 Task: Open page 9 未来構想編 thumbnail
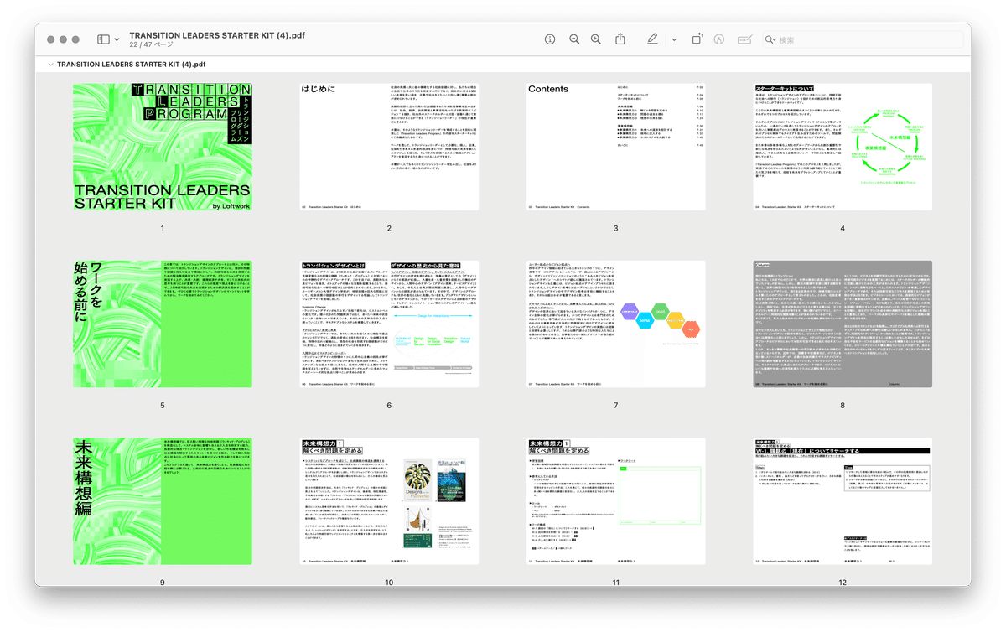pyautogui.click(x=163, y=500)
